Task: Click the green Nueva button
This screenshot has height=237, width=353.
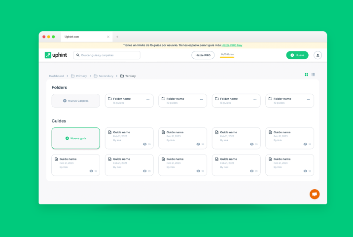Action: [297, 55]
